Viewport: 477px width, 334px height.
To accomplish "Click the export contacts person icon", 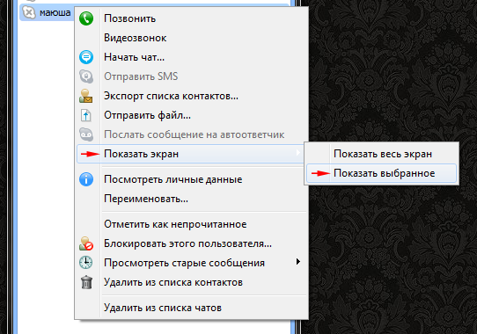I will point(85,96).
